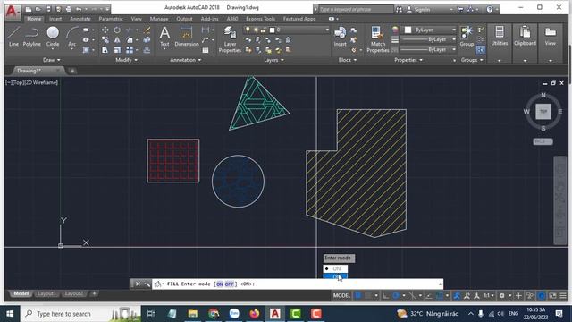This screenshot has height=322, width=572.
Task: Open the Insert ribbon tab
Action: [x=55, y=19]
